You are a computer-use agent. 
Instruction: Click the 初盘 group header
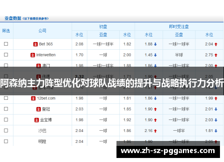103,27
